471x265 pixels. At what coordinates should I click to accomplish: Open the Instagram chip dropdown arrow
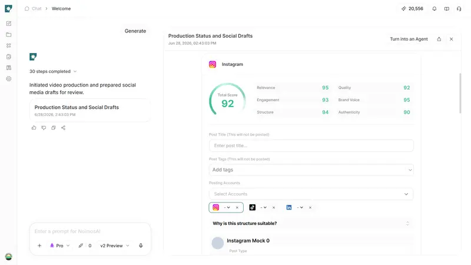228,207
